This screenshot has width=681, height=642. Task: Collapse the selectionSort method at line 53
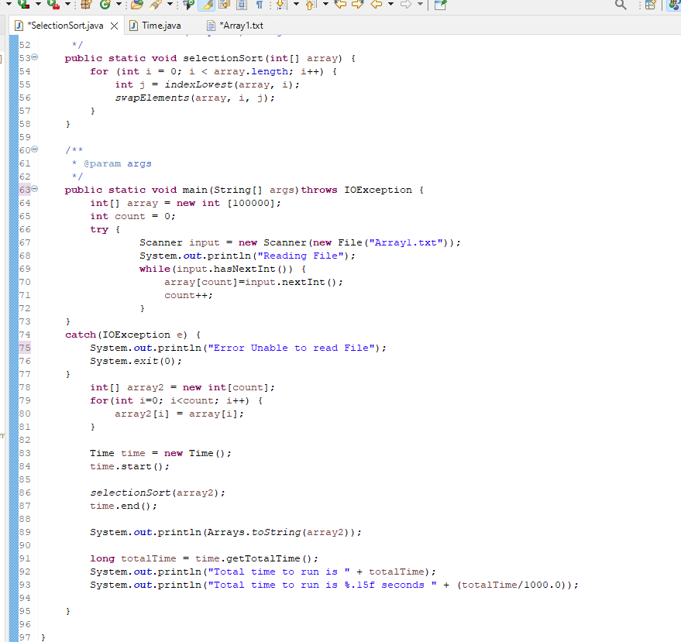tap(34, 58)
